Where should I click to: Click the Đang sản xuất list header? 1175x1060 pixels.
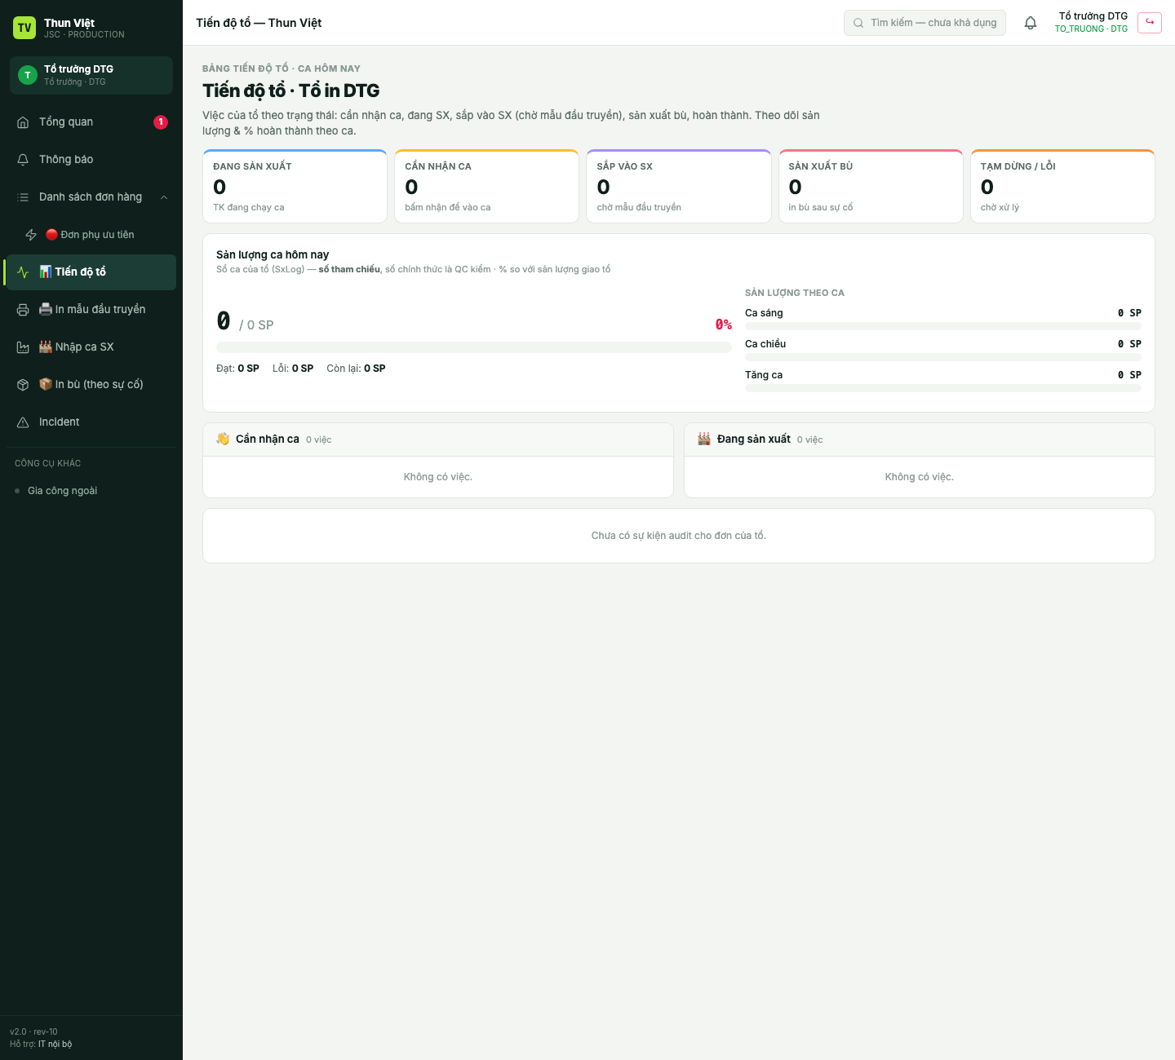(x=920, y=439)
